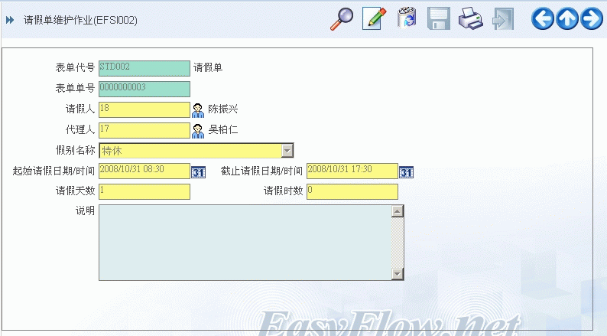Click the 说明 scrollbar down arrow
The height and width of the screenshot is (336, 607).
coord(397,274)
